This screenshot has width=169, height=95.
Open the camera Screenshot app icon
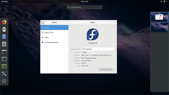[4, 52]
